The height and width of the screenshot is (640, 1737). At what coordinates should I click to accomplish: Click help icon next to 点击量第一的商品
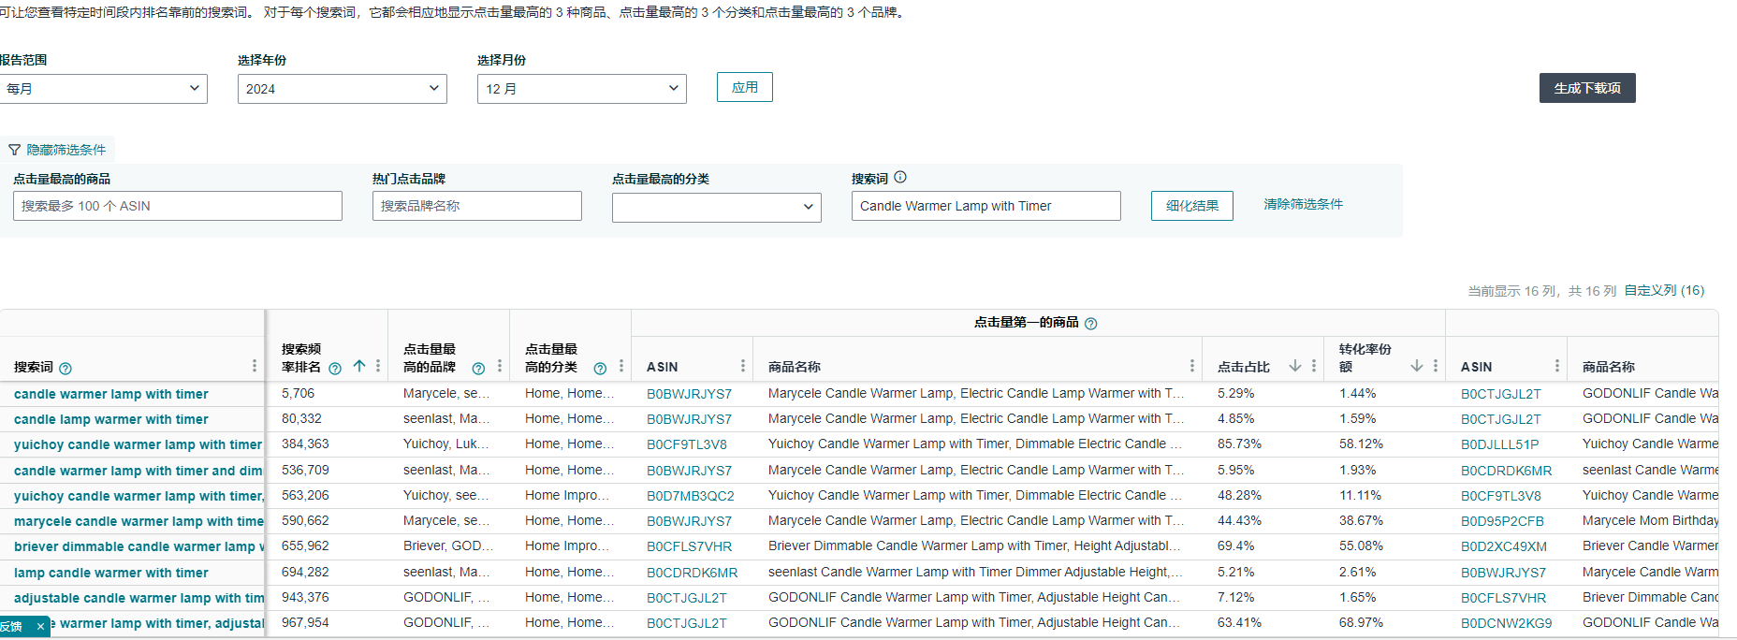1091,324
